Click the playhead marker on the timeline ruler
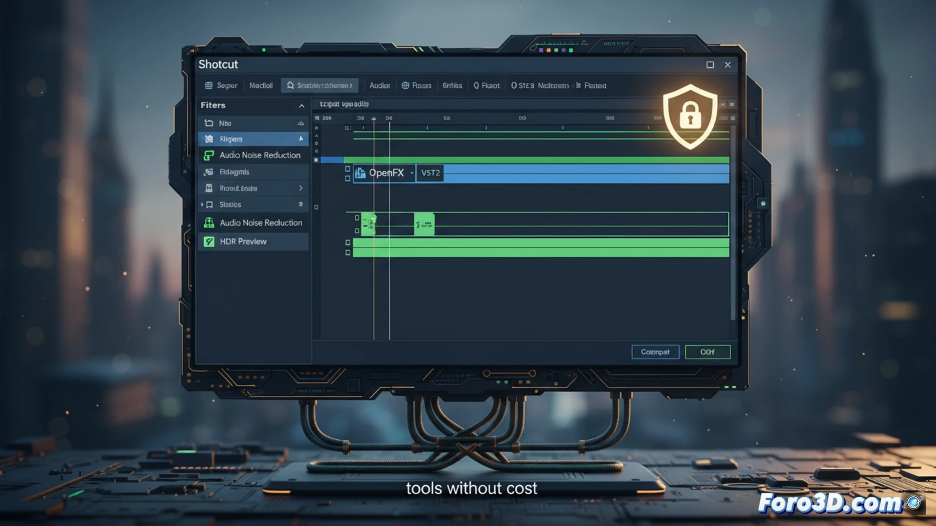The height and width of the screenshot is (526, 936). tap(374, 118)
